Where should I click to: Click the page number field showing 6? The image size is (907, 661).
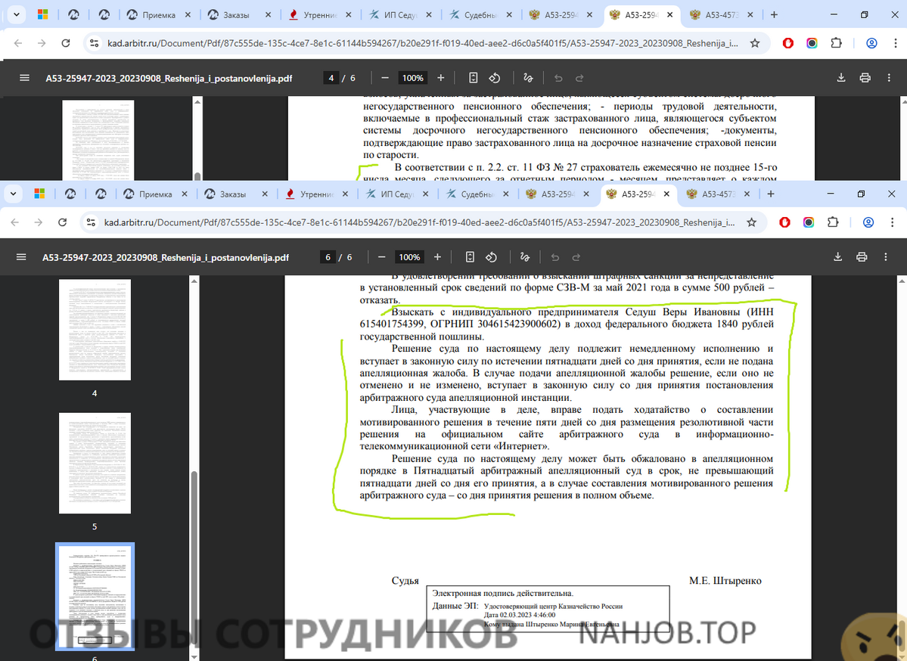328,257
